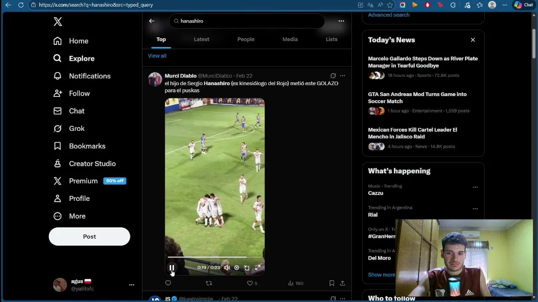Toggle picture-in-picture for the video

coord(247,268)
